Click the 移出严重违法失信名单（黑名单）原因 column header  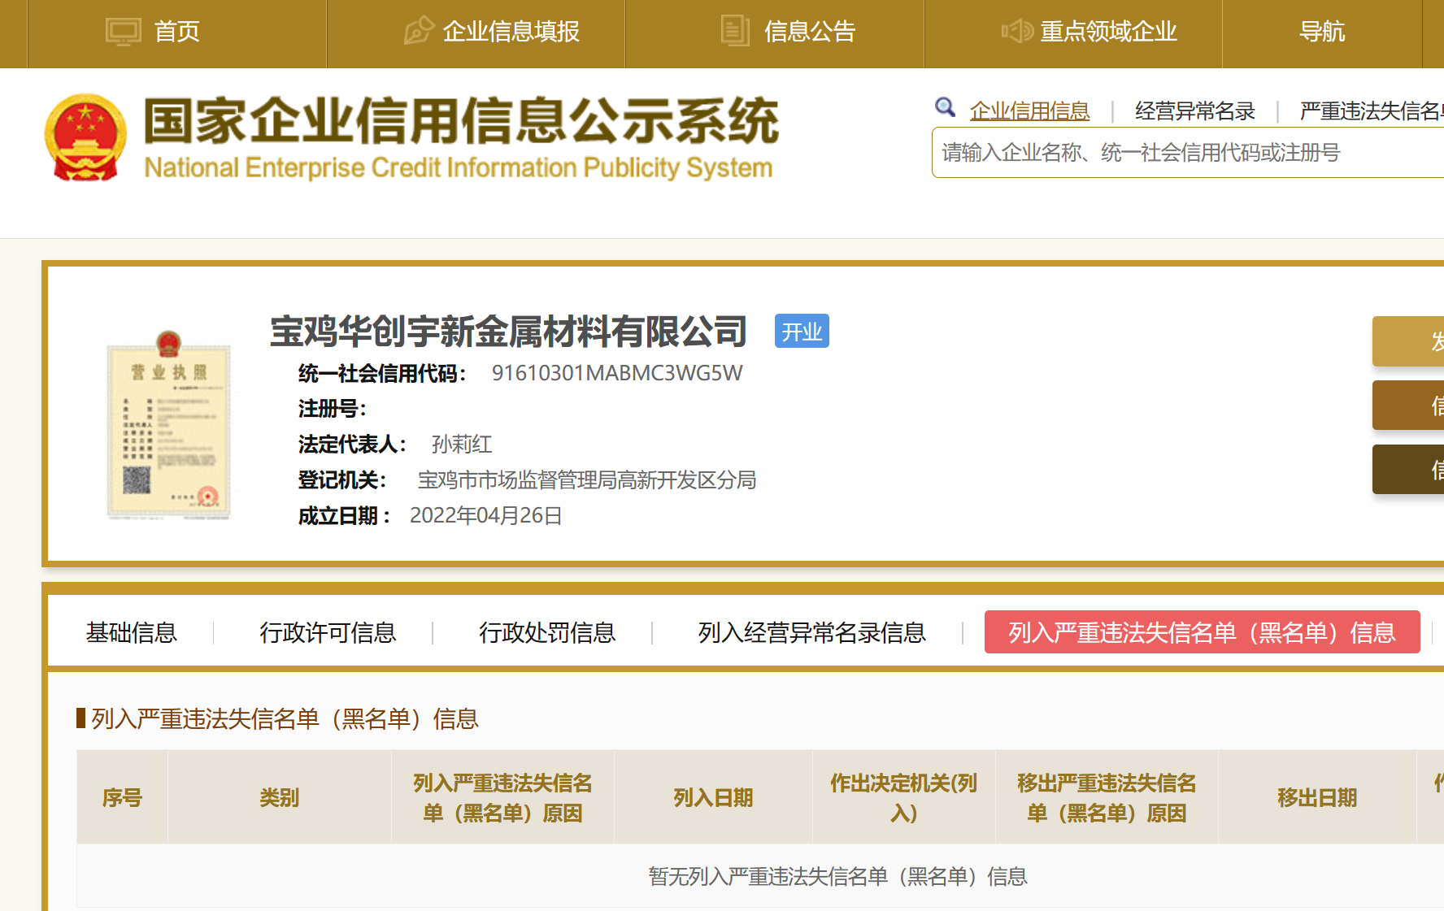click(x=1107, y=797)
